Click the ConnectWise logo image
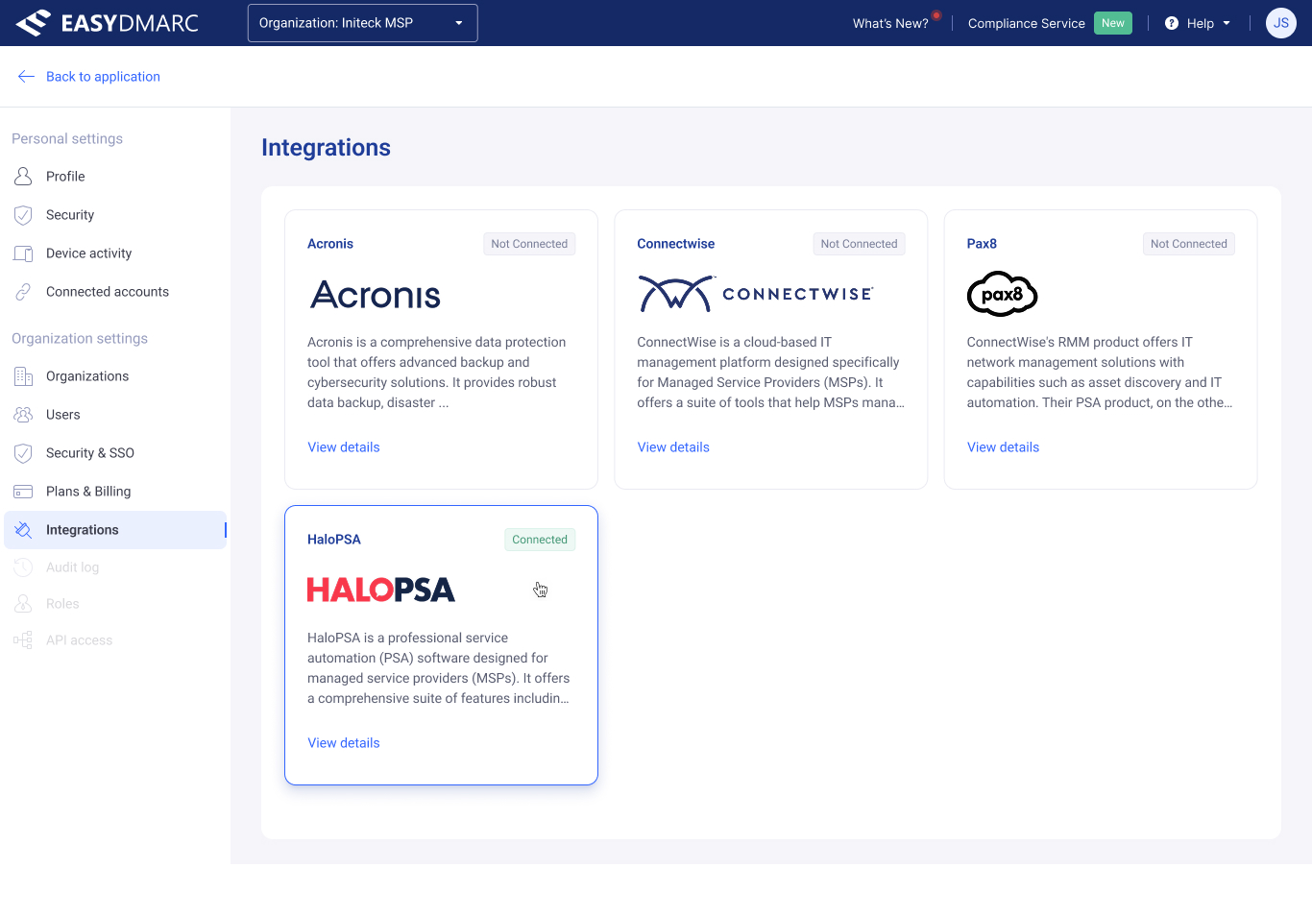The image size is (1312, 916). [x=756, y=294]
